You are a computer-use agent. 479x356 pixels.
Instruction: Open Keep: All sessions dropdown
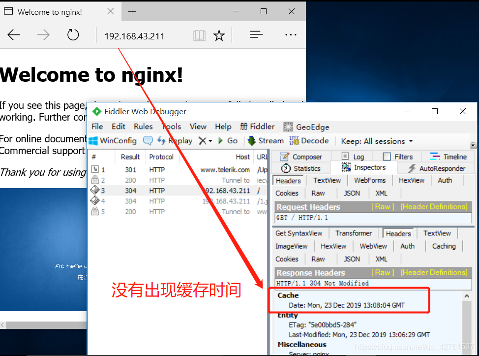click(x=377, y=141)
